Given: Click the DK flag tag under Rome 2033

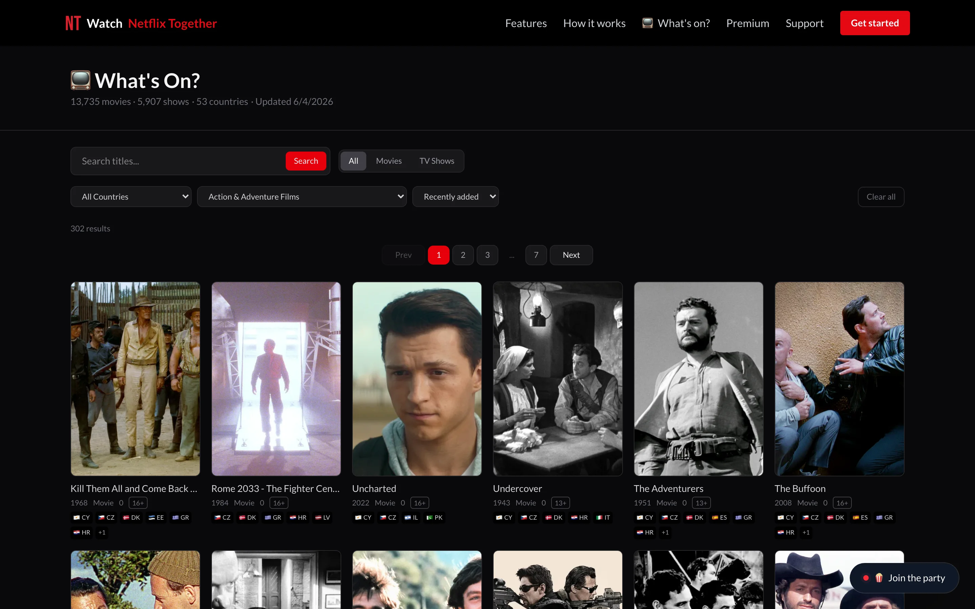Looking at the screenshot, I should pos(247,518).
